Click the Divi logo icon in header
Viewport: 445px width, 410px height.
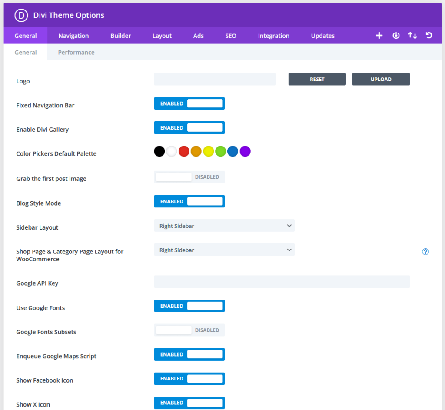tap(21, 15)
